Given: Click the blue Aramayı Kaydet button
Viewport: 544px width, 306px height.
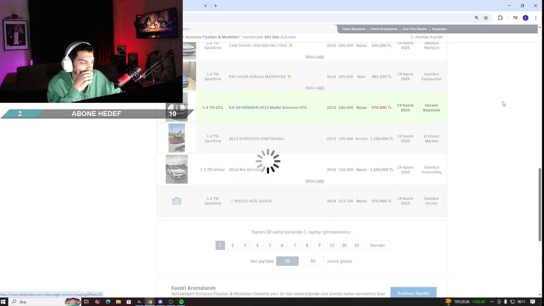Looking at the screenshot, I should [x=414, y=293].
